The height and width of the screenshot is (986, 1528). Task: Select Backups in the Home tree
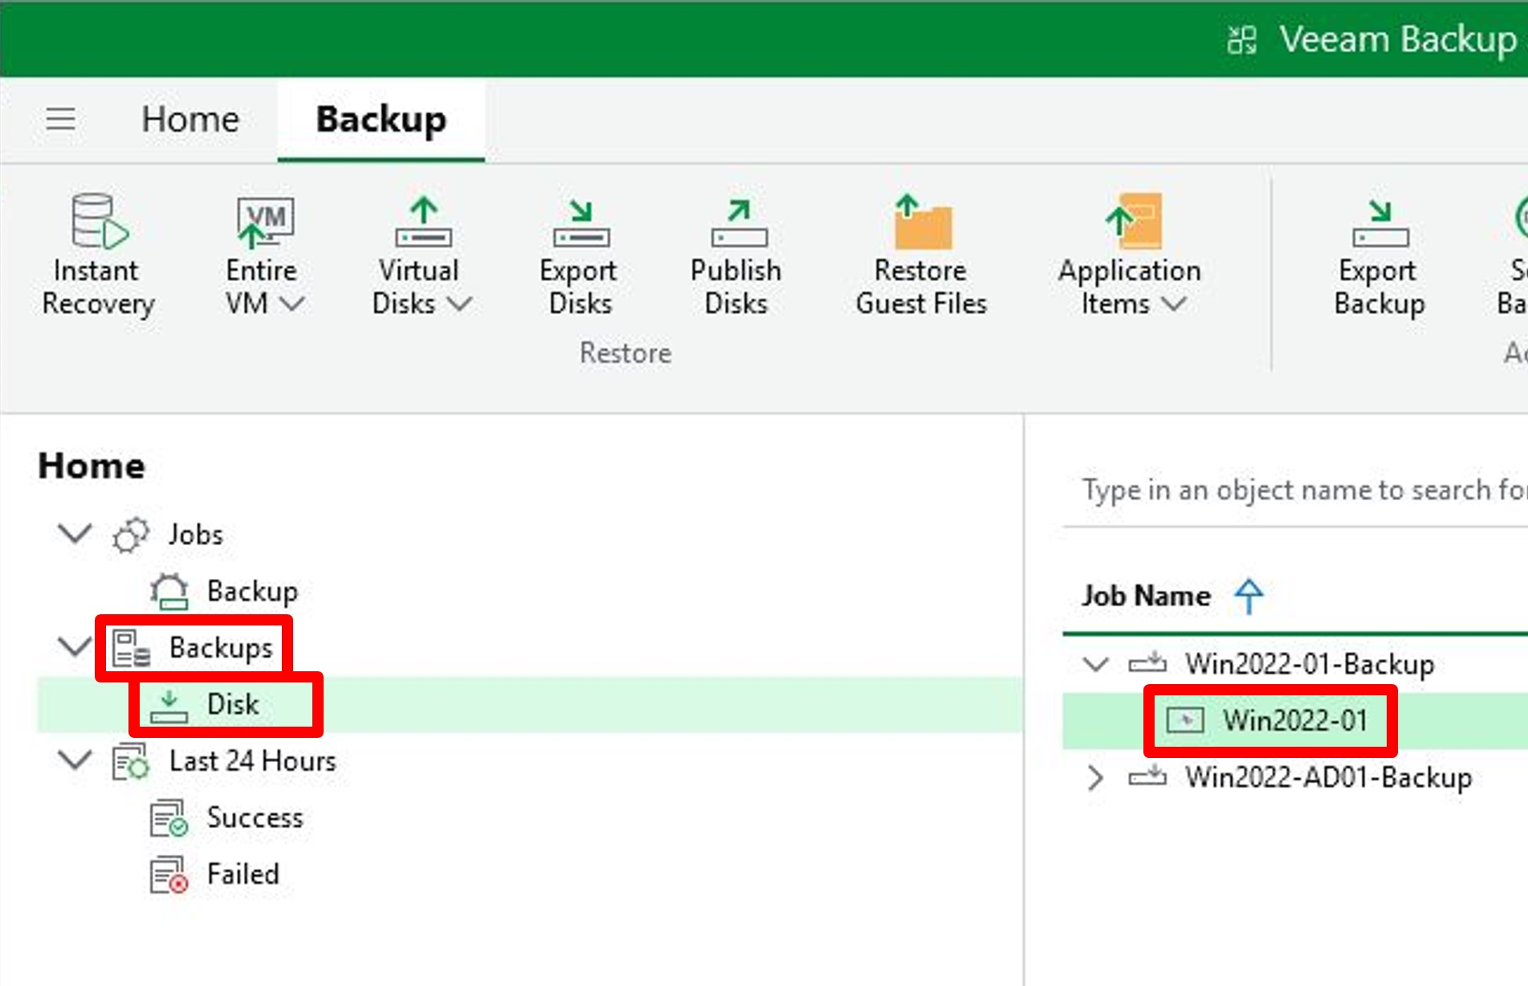tap(221, 648)
